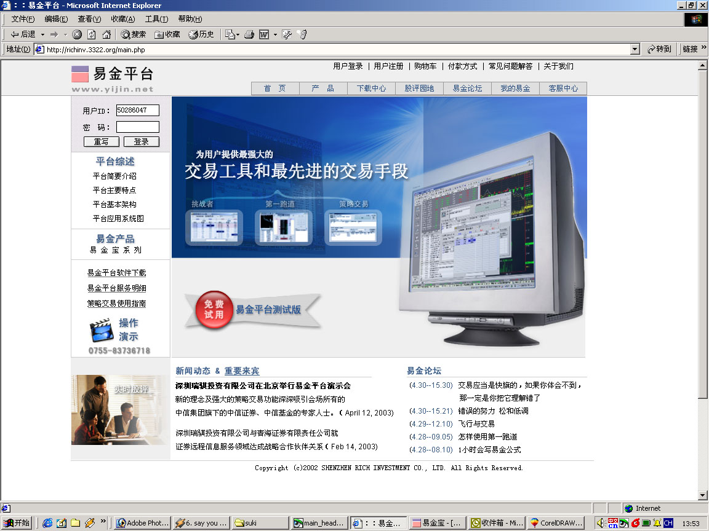Go to the browser Home icon
Viewport: 709px width, 531px height.
pyautogui.click(x=106, y=34)
